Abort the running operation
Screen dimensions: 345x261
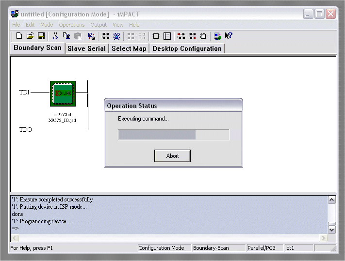coord(173,156)
